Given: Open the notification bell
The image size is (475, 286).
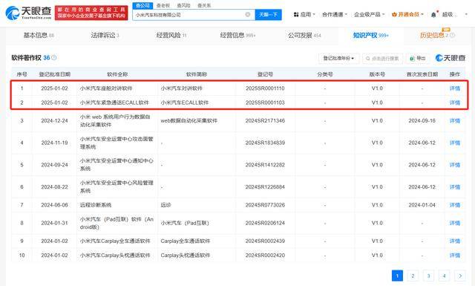Looking at the screenshot, I should click(433, 15).
